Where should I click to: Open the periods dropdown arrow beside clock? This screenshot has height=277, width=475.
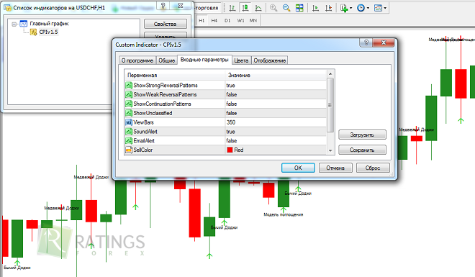[x=368, y=8]
